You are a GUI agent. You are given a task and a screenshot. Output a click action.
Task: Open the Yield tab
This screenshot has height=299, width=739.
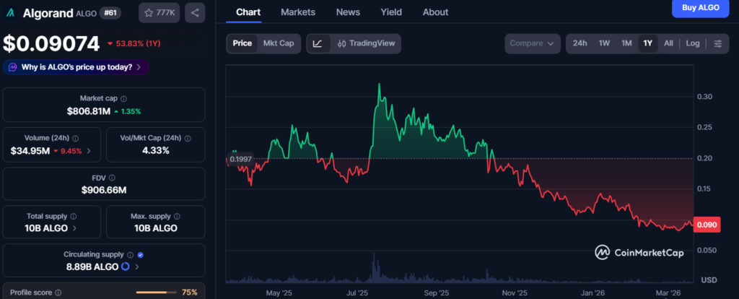pos(391,12)
